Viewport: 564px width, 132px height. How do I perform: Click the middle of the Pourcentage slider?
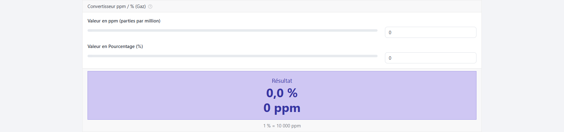pos(232,56)
